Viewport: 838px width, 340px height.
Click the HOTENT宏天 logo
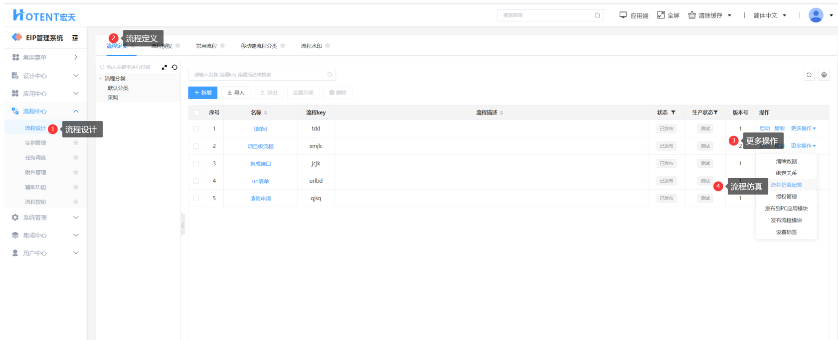point(44,15)
